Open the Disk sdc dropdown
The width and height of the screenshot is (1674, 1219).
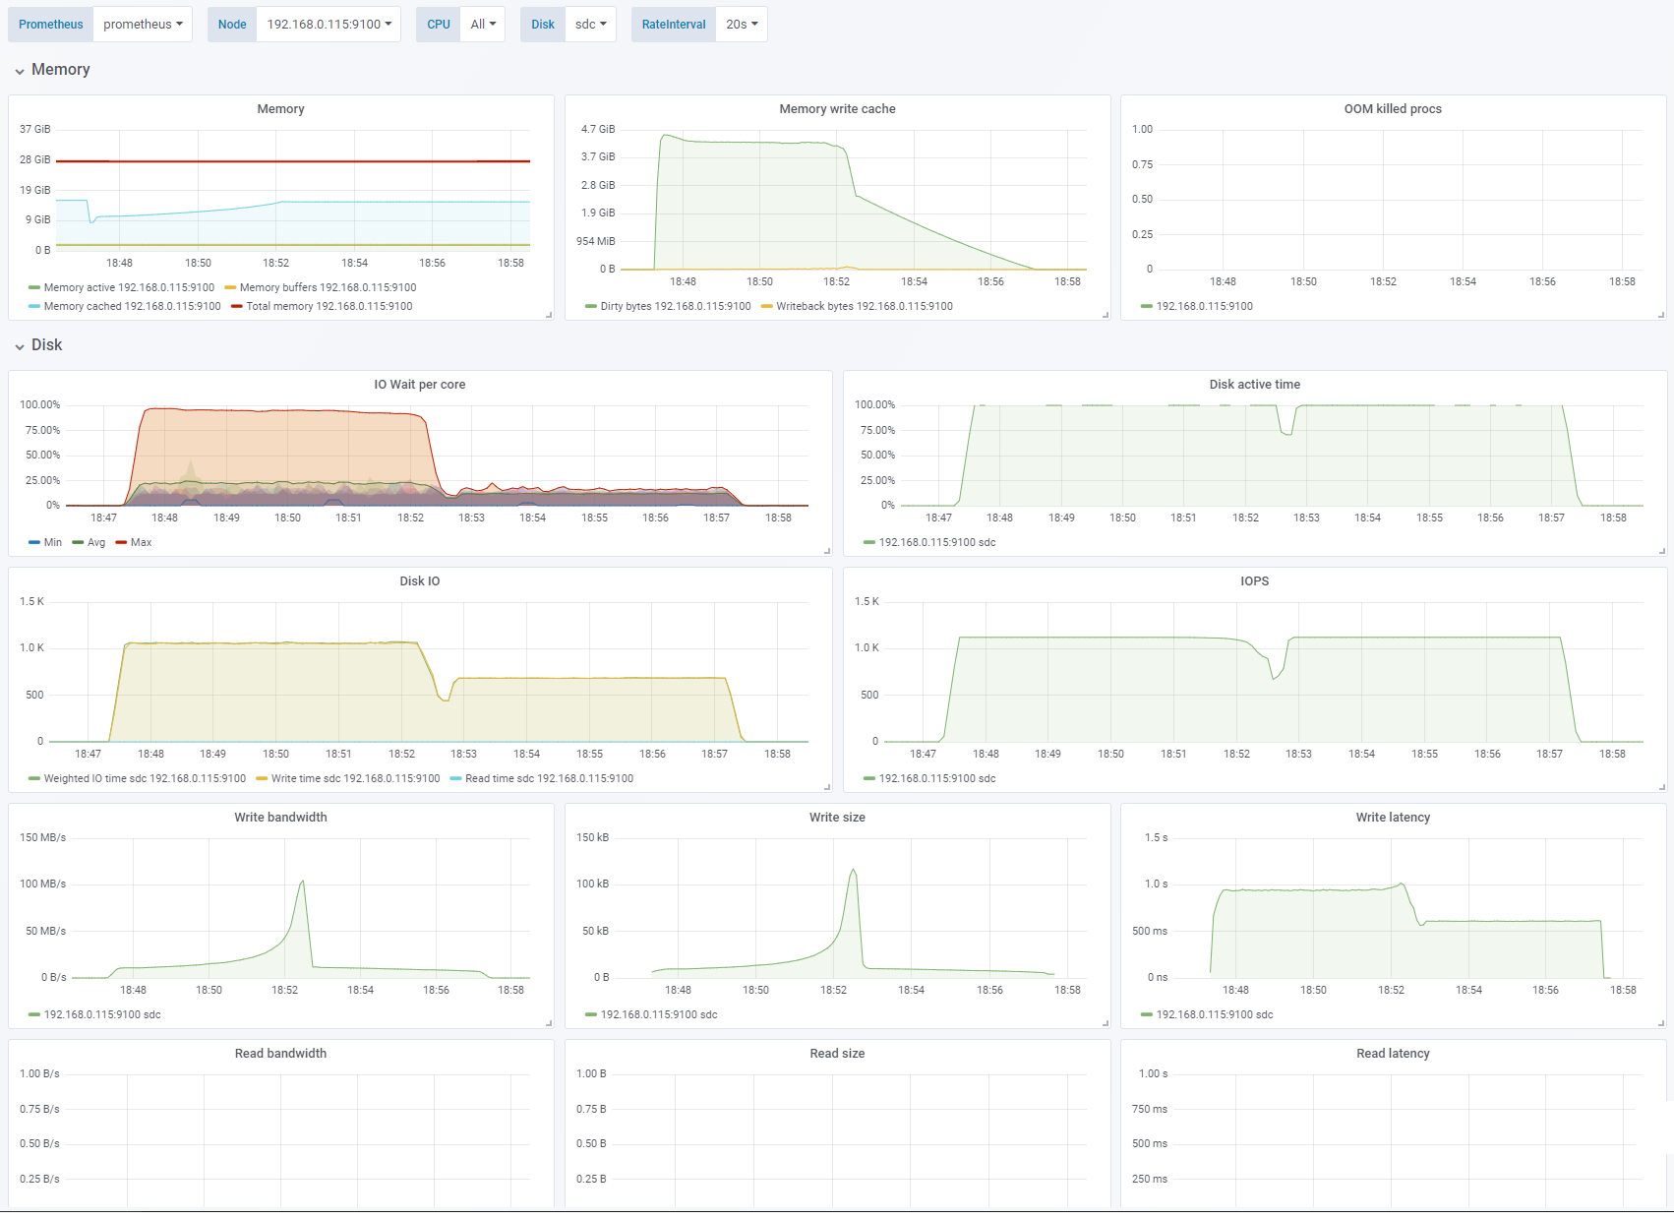pos(590,25)
